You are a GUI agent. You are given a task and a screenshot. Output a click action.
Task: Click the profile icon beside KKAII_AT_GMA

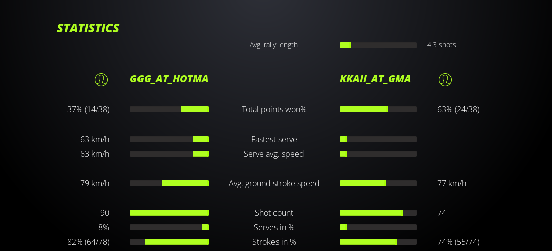pyautogui.click(x=445, y=79)
